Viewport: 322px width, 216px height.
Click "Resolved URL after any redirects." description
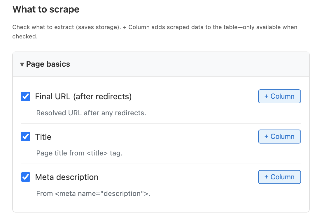coord(91,113)
